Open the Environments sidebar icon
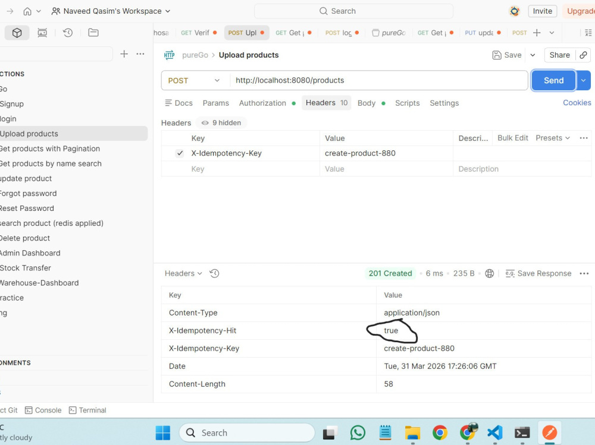 [42, 33]
